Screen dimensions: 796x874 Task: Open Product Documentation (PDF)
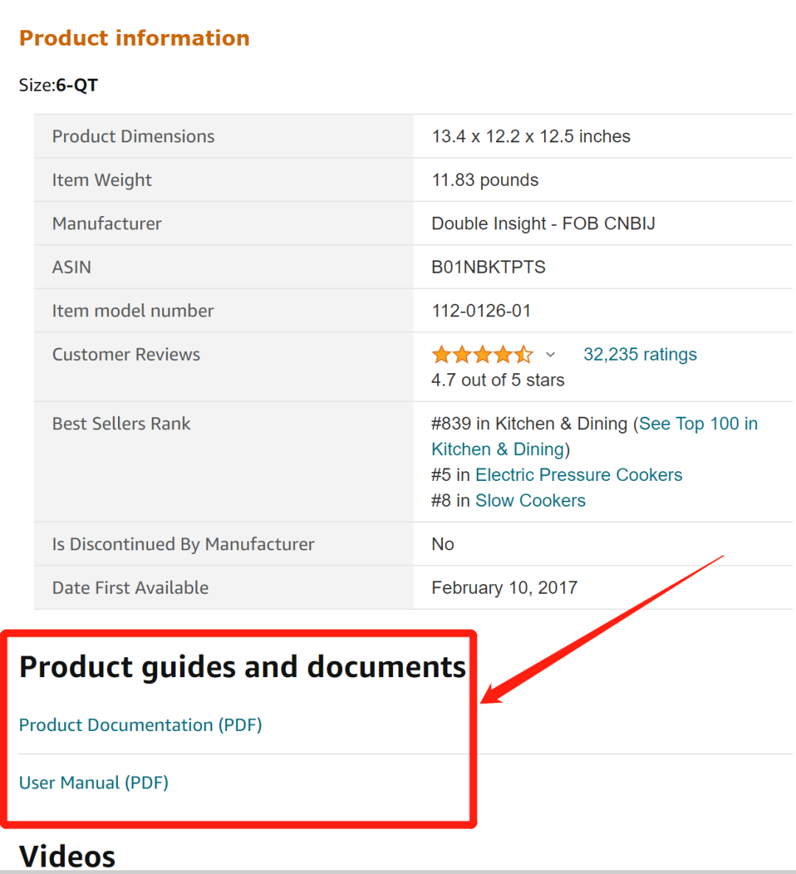click(x=140, y=724)
